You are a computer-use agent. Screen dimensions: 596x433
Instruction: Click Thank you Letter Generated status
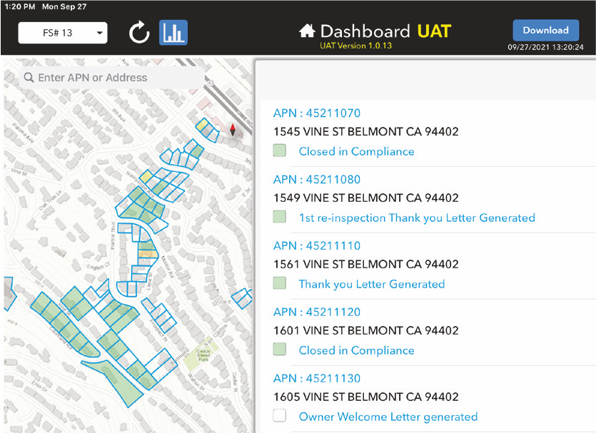point(371,284)
